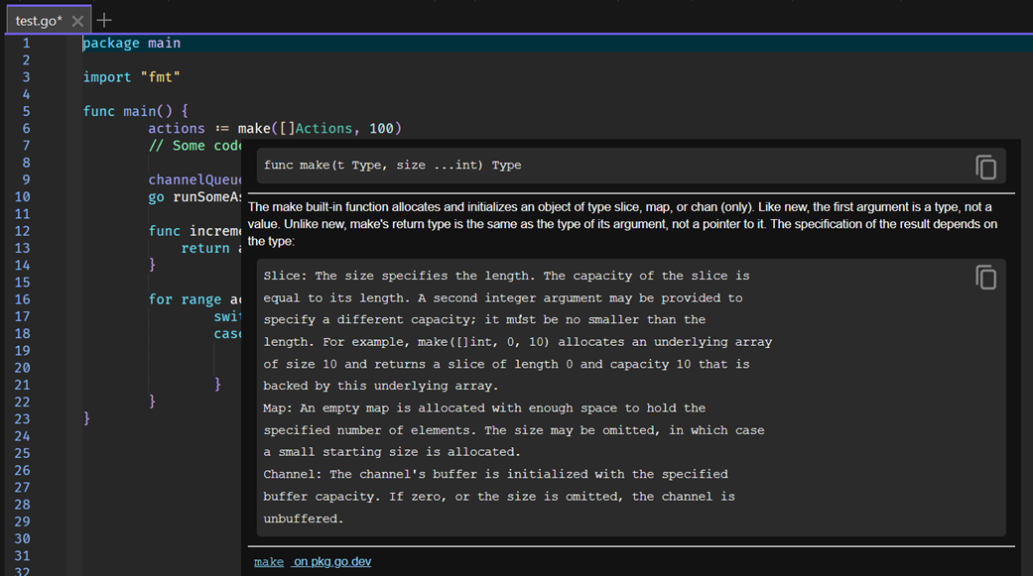Viewport: 1033px width, 576px height.
Task: Copy the make function signature
Action: click(x=985, y=168)
